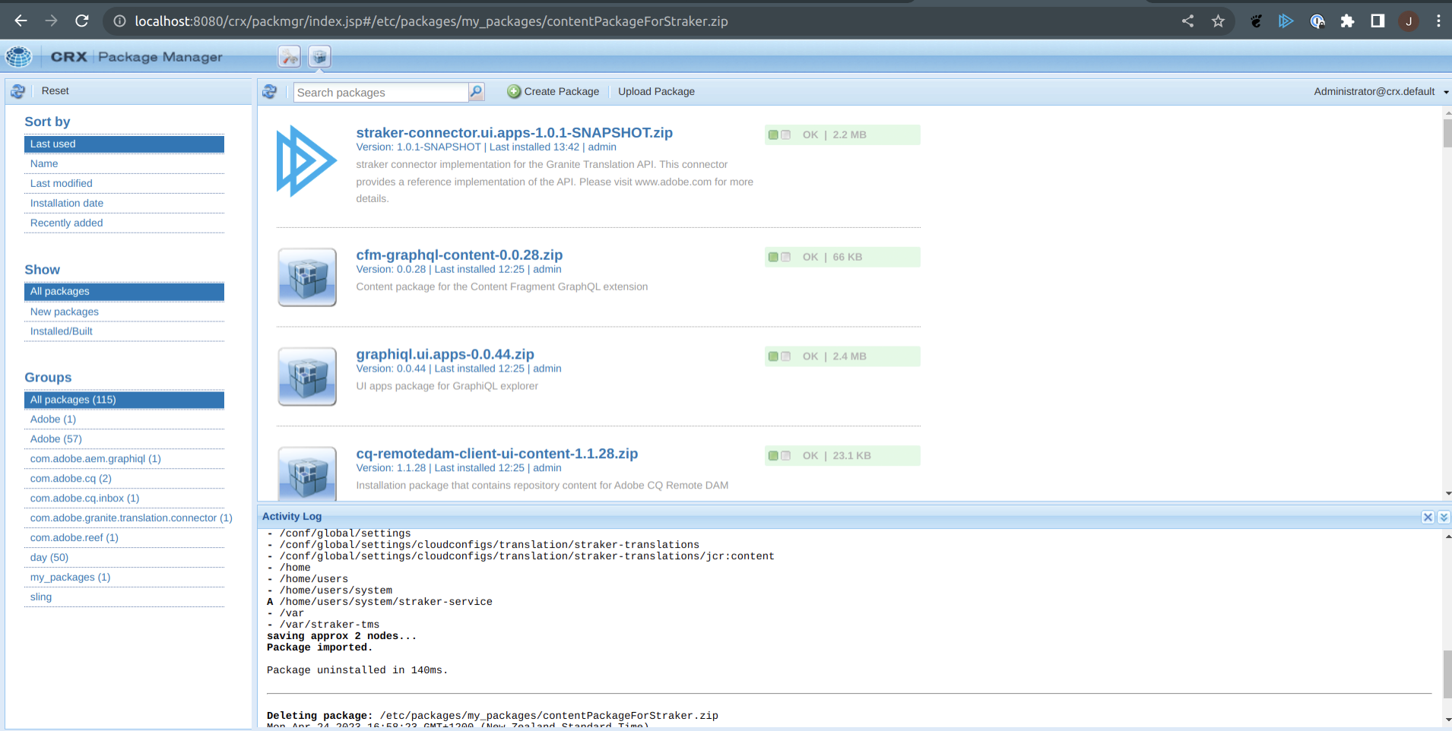Image resolution: width=1452 pixels, height=731 pixels.
Task: Select group day (50)
Action: pyautogui.click(x=124, y=558)
